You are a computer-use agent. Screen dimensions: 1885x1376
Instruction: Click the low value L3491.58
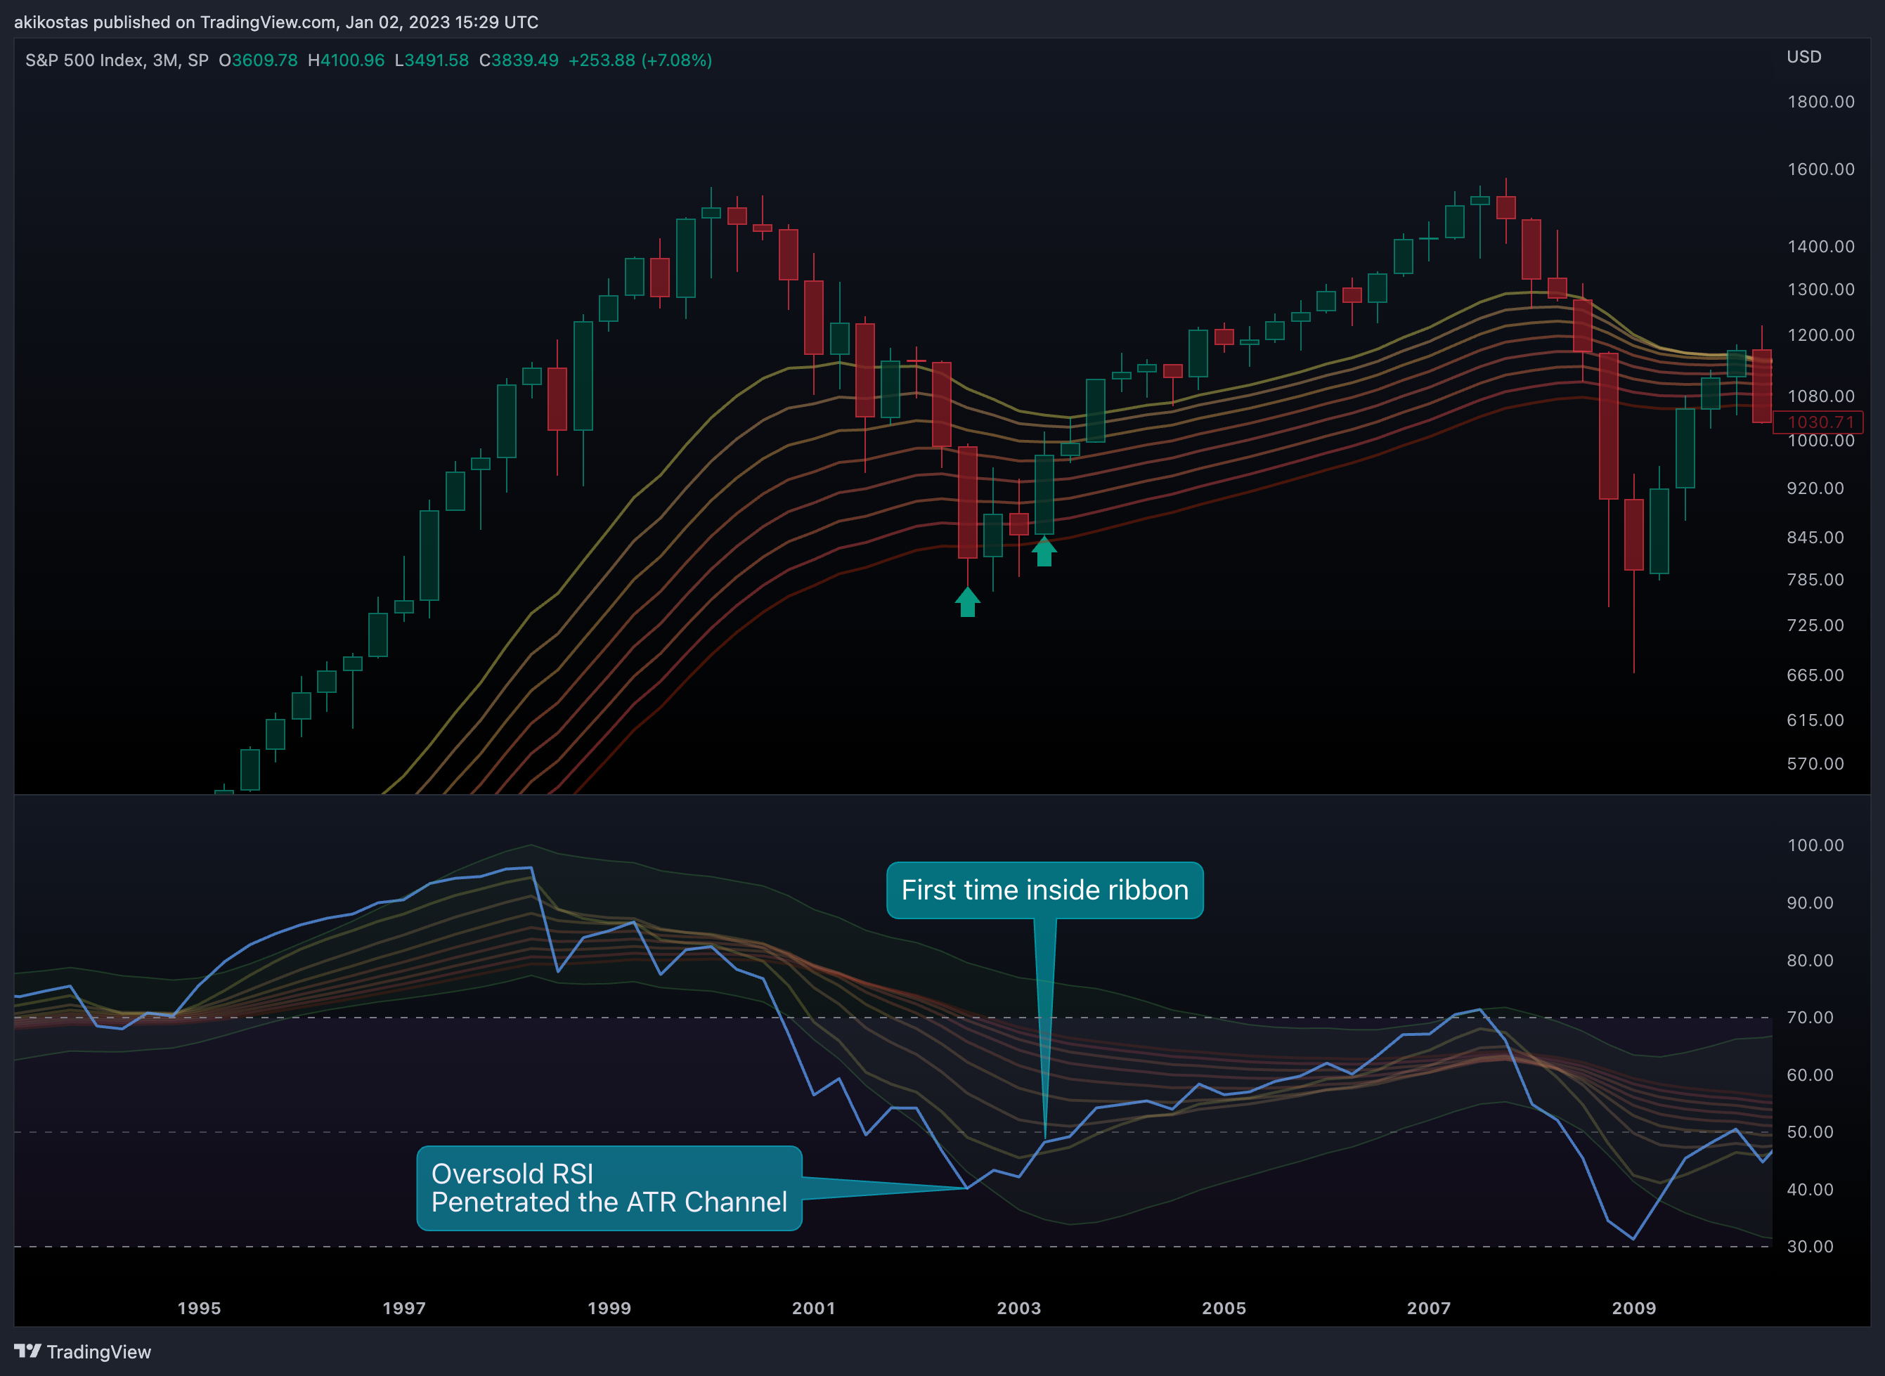(x=432, y=60)
